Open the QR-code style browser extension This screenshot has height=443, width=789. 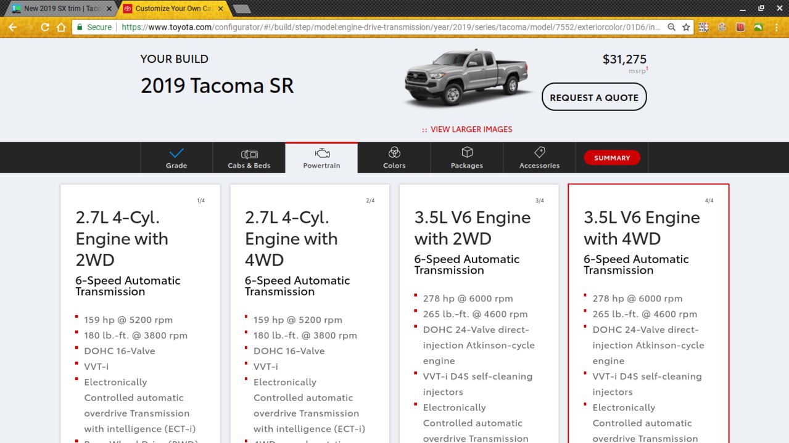704,27
